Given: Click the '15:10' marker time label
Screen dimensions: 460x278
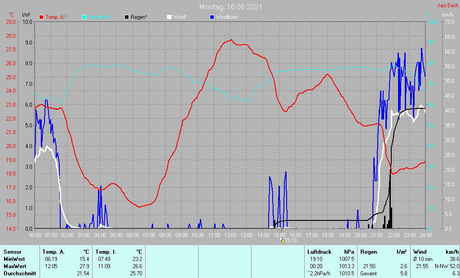Looking at the screenshot, I should click(291, 240).
